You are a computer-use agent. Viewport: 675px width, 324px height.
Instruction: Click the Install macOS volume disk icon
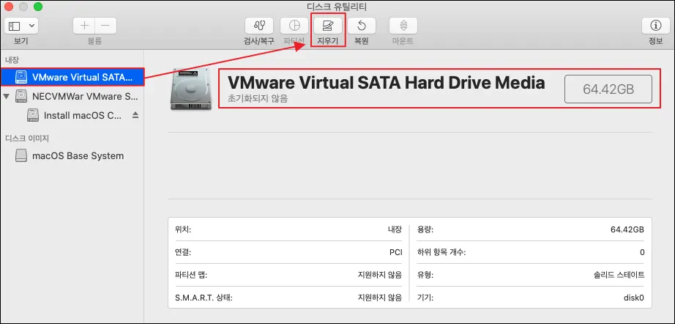[33, 115]
